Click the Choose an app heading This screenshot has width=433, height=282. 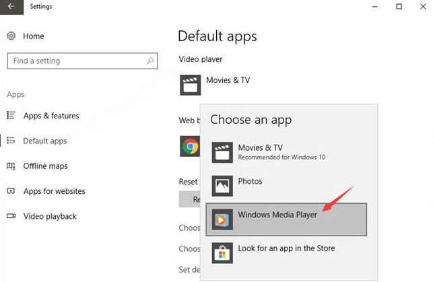pyautogui.click(x=251, y=120)
